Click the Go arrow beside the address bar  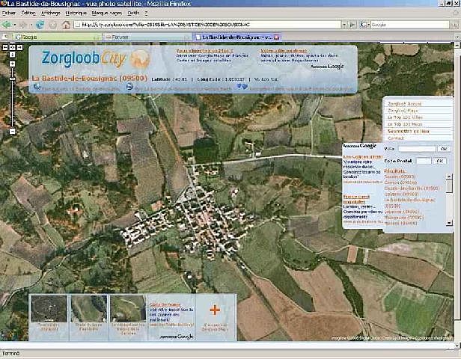(352, 25)
